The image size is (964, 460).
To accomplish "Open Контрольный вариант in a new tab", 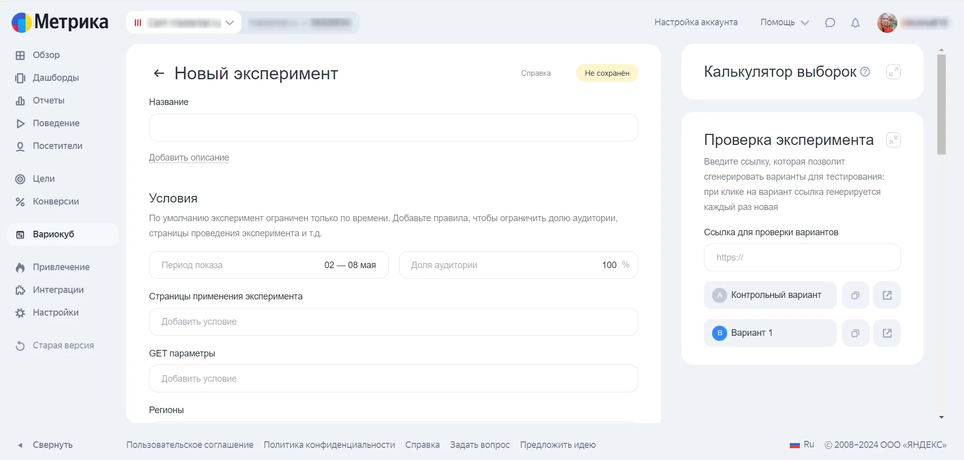I will click(x=887, y=295).
